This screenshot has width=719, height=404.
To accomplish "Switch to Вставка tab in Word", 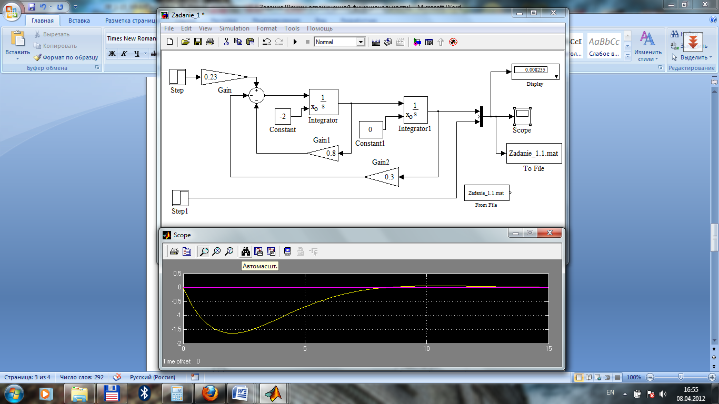I will tap(79, 21).
